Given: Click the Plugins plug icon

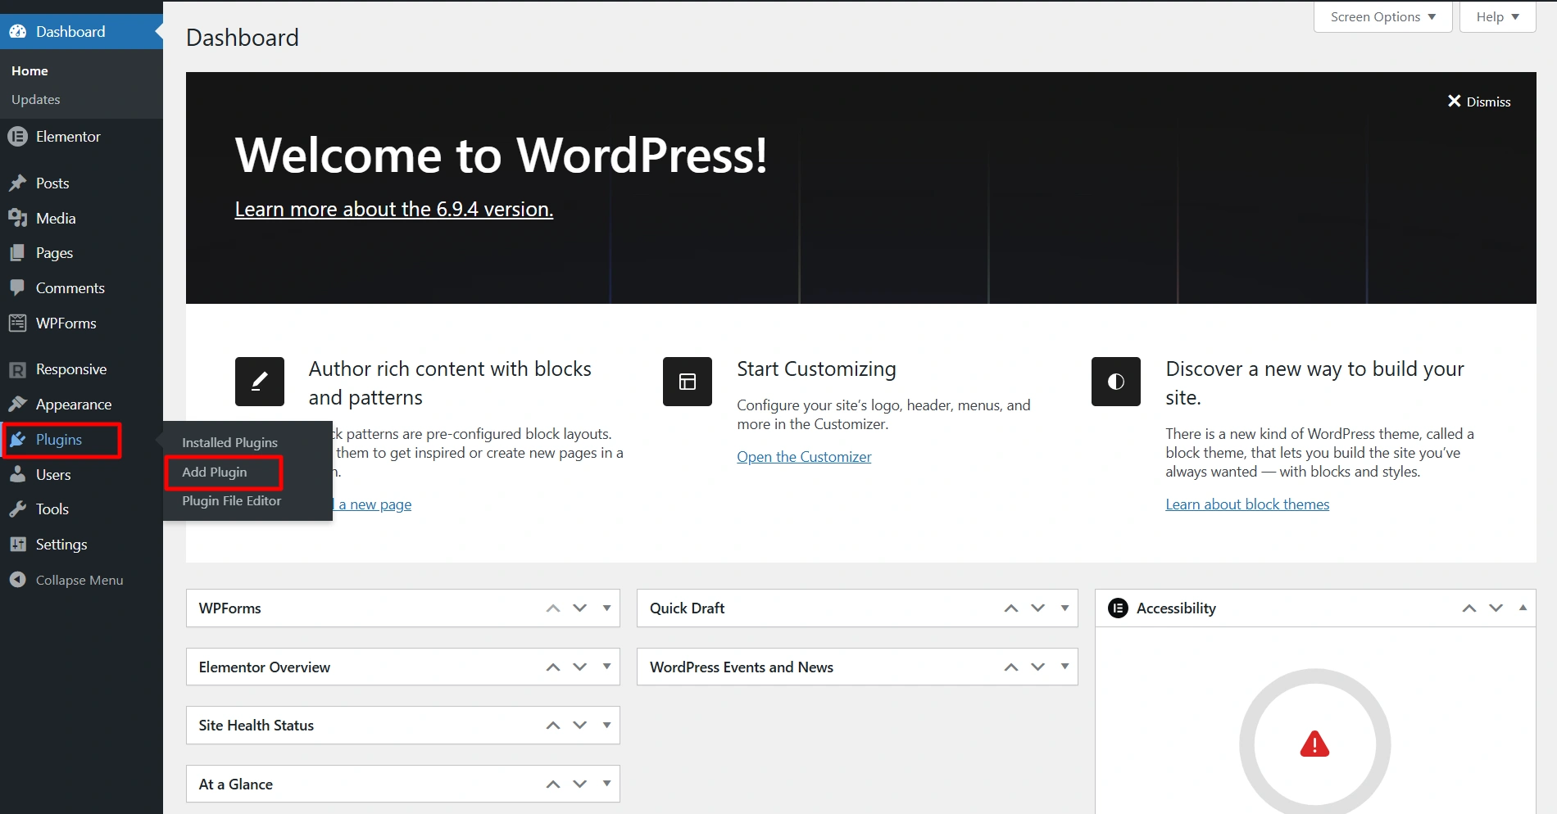Looking at the screenshot, I should click(x=18, y=440).
